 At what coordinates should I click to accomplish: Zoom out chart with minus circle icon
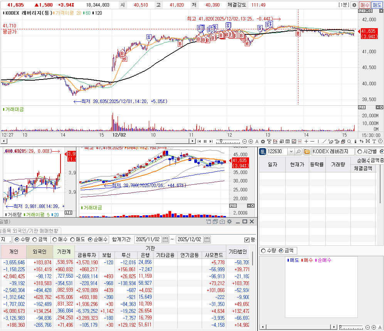pyautogui.click(x=244, y=141)
